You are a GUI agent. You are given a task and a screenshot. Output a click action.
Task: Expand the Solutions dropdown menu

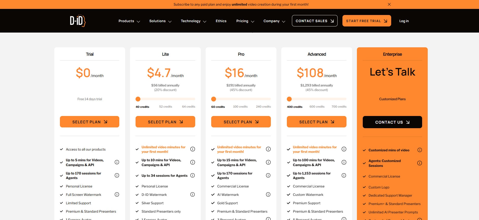tap(160, 21)
